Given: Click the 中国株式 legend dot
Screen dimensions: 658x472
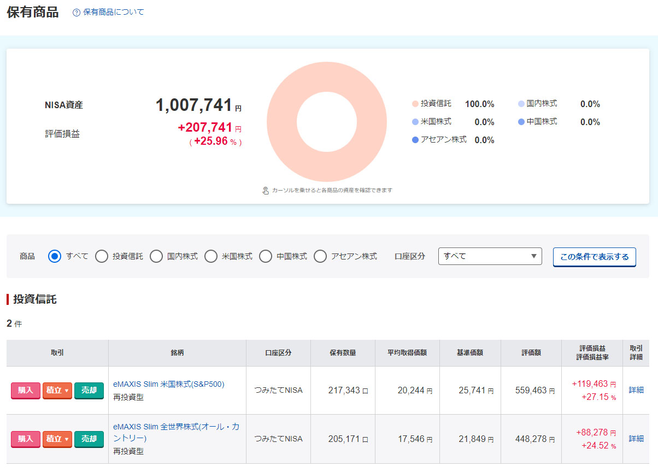Looking at the screenshot, I should [521, 122].
